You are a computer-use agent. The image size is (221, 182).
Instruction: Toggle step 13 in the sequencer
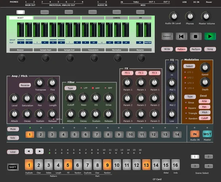(146, 165)
